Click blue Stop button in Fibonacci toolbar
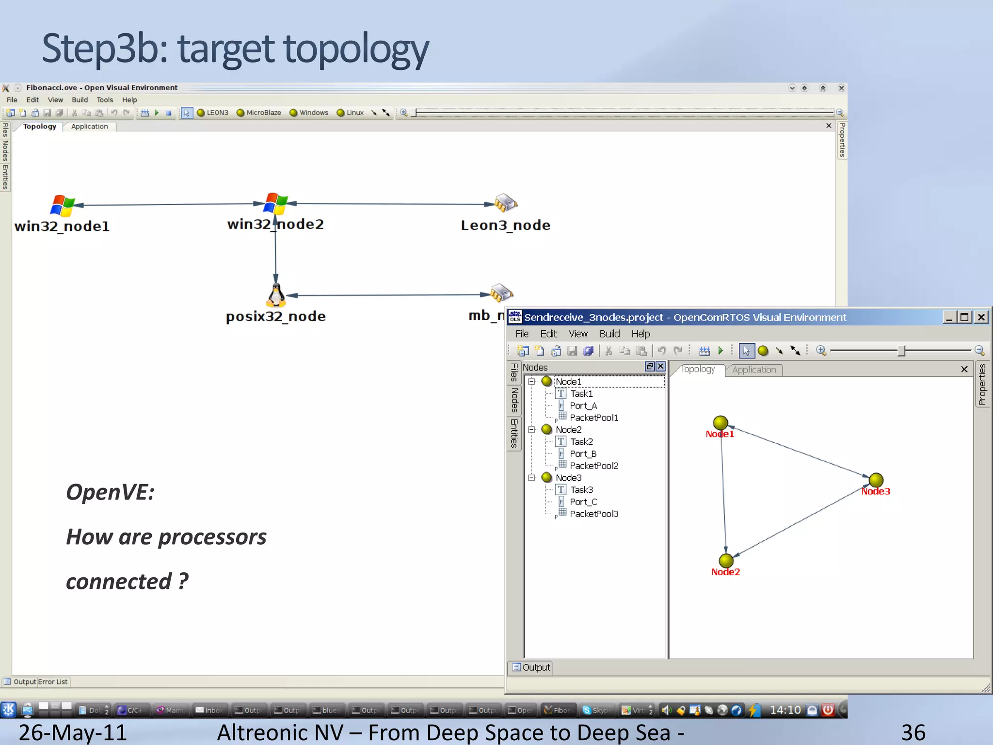 click(x=169, y=113)
